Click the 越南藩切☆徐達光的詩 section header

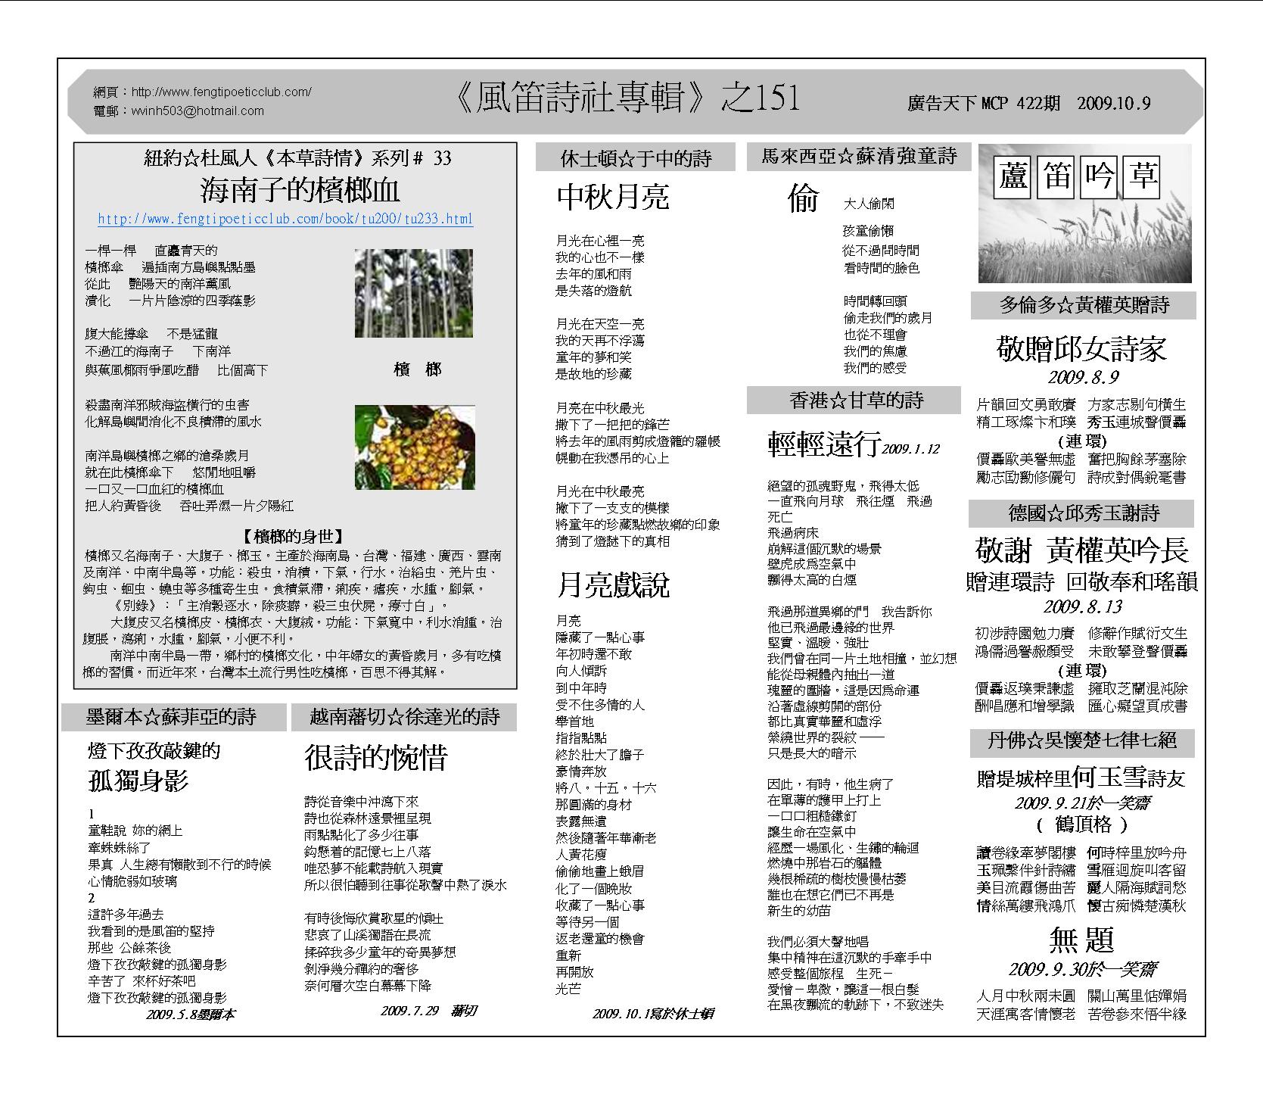click(404, 716)
